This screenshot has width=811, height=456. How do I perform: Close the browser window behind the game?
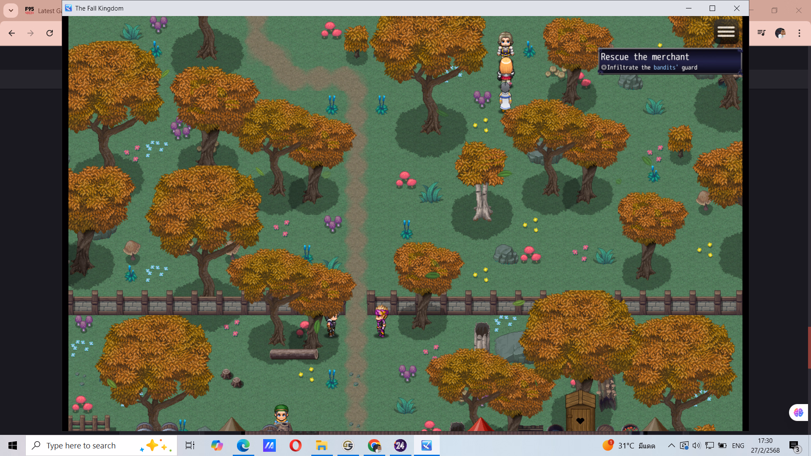click(x=798, y=11)
